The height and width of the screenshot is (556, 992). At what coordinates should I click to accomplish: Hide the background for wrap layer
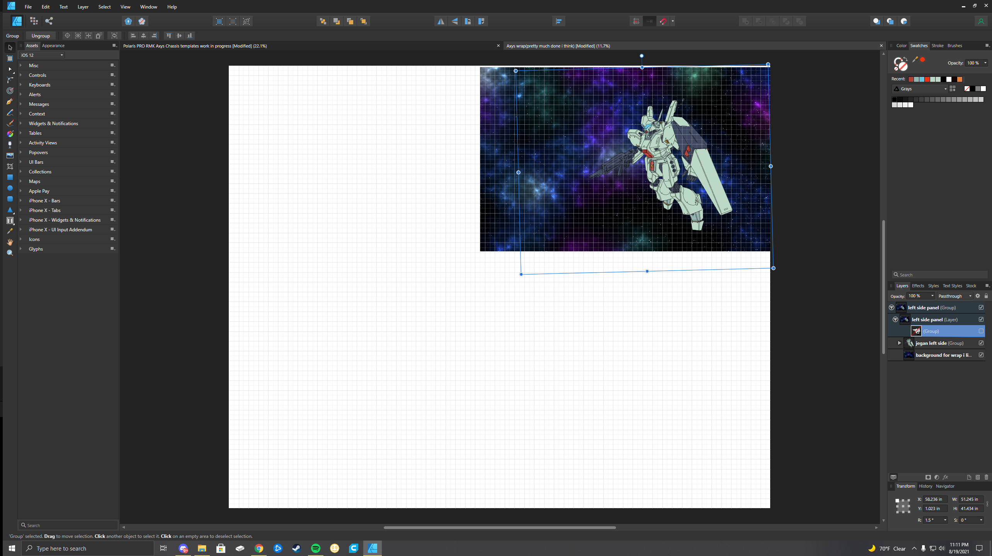pos(981,355)
